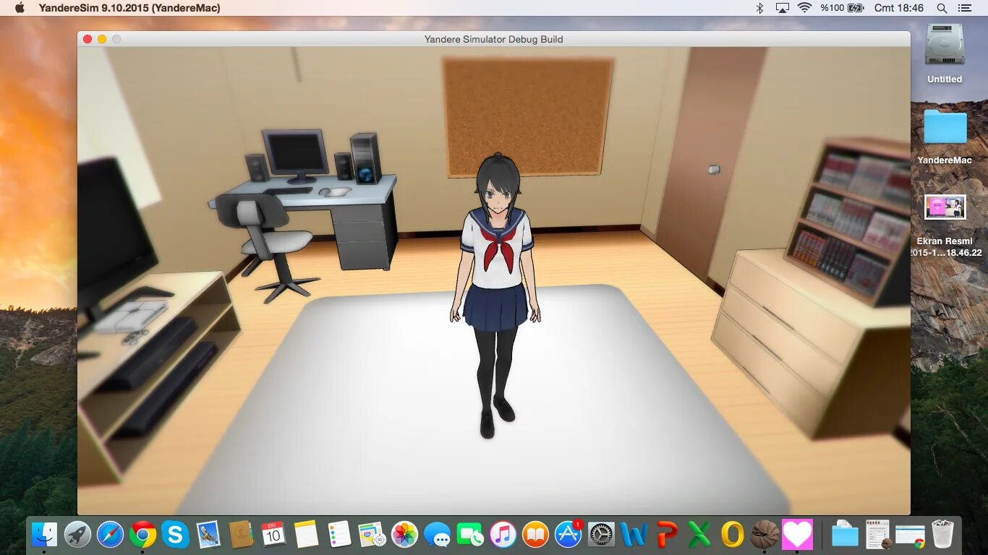988x555 pixels.
Task: Open Calendar icon showing 10
Action: point(273,535)
